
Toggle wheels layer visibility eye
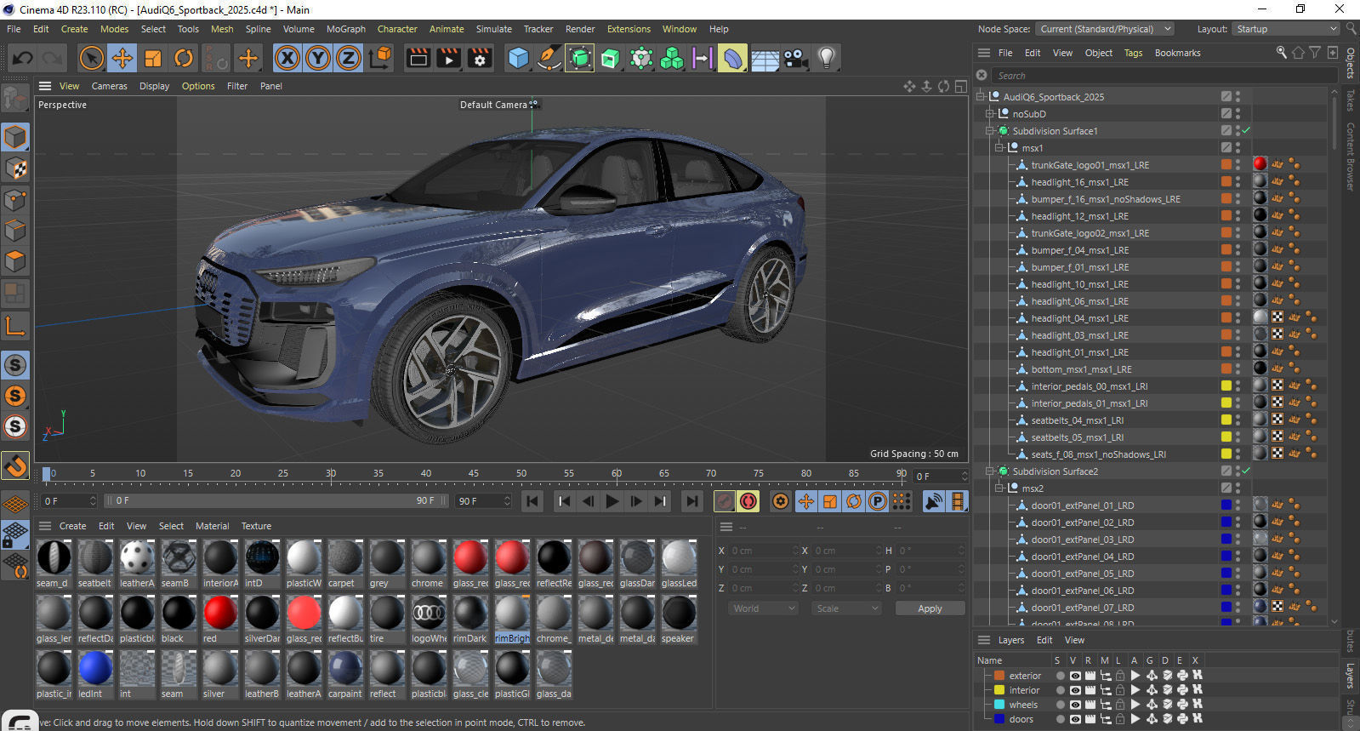click(x=1075, y=705)
